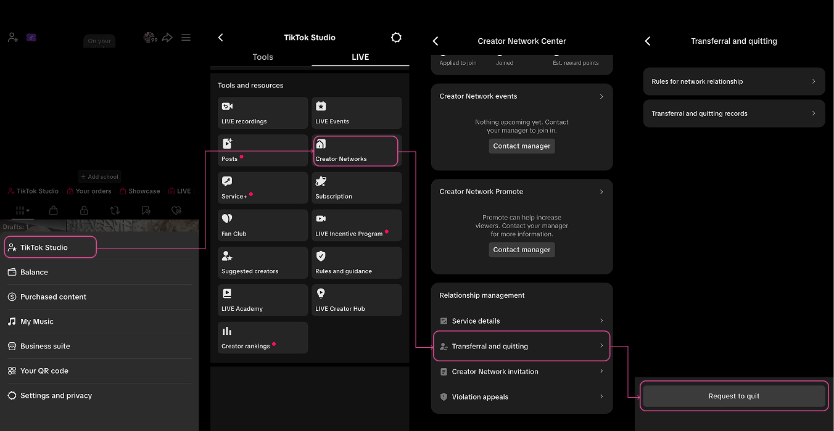Select TikTok Studio in the side menu
834x431 pixels.
click(x=51, y=247)
